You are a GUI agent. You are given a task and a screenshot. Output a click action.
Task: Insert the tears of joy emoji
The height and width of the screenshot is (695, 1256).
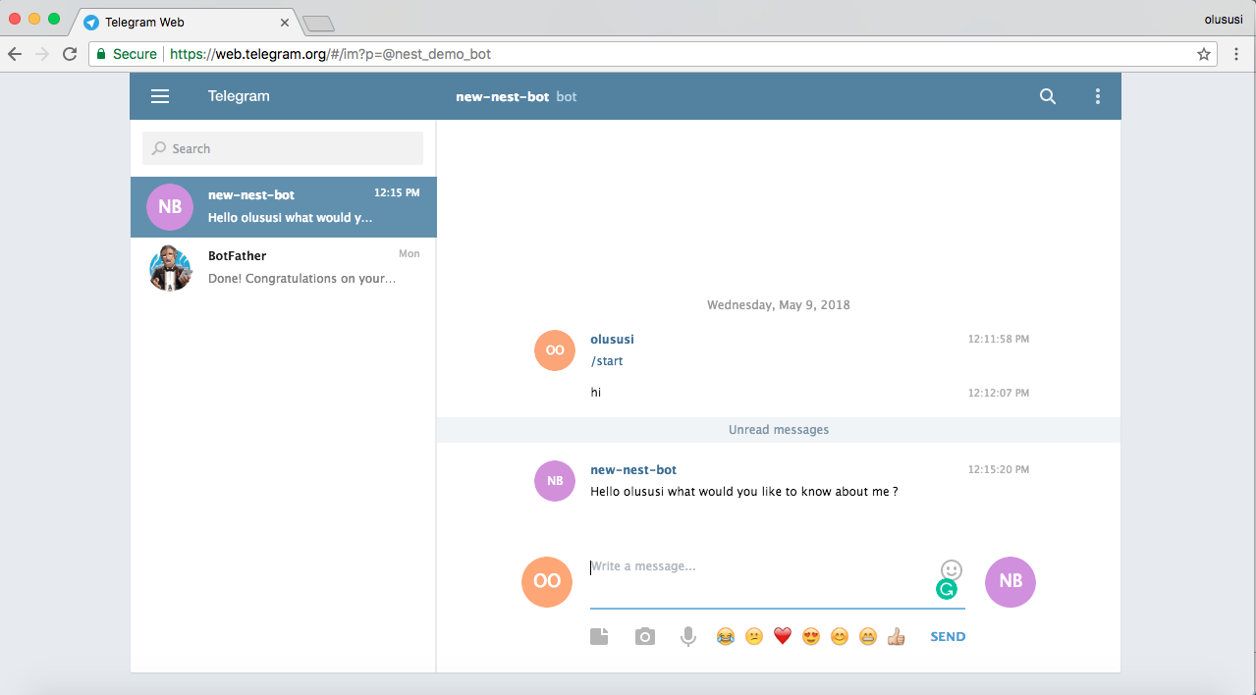(725, 636)
